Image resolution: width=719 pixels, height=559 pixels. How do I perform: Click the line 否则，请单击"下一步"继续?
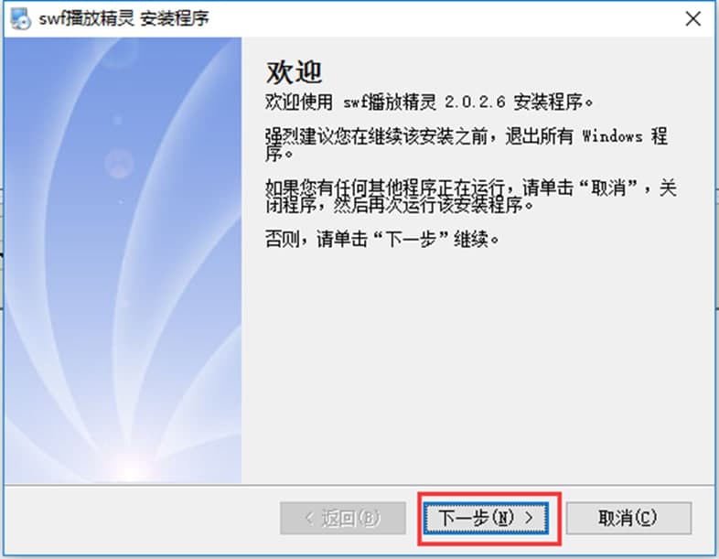[382, 239]
